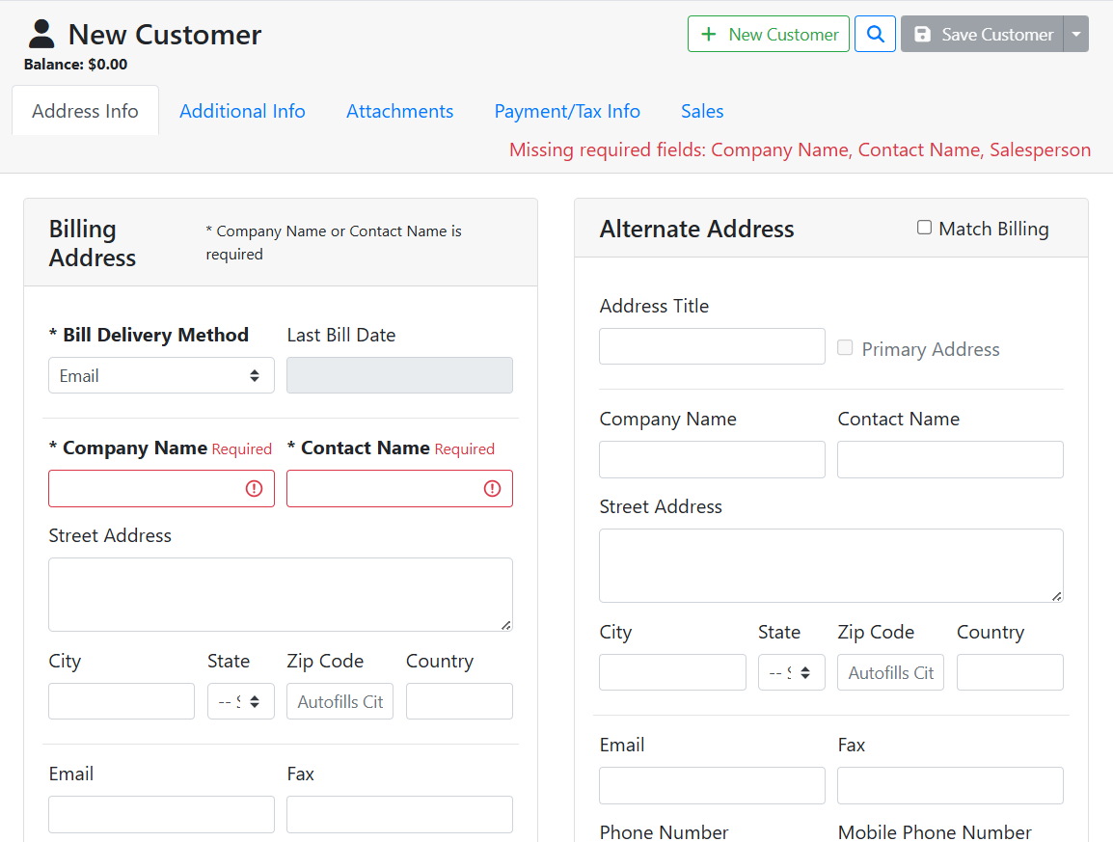The image size is (1113, 842).
Task: Open the Alternate Address State dropdown
Action: tap(791, 673)
